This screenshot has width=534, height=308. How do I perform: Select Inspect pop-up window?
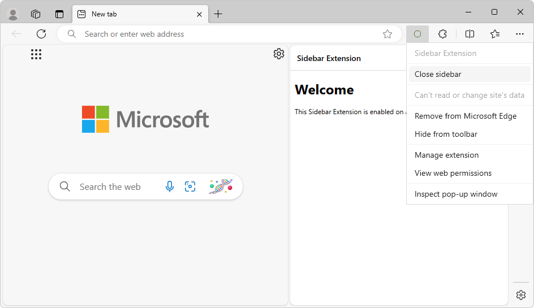coord(470,194)
